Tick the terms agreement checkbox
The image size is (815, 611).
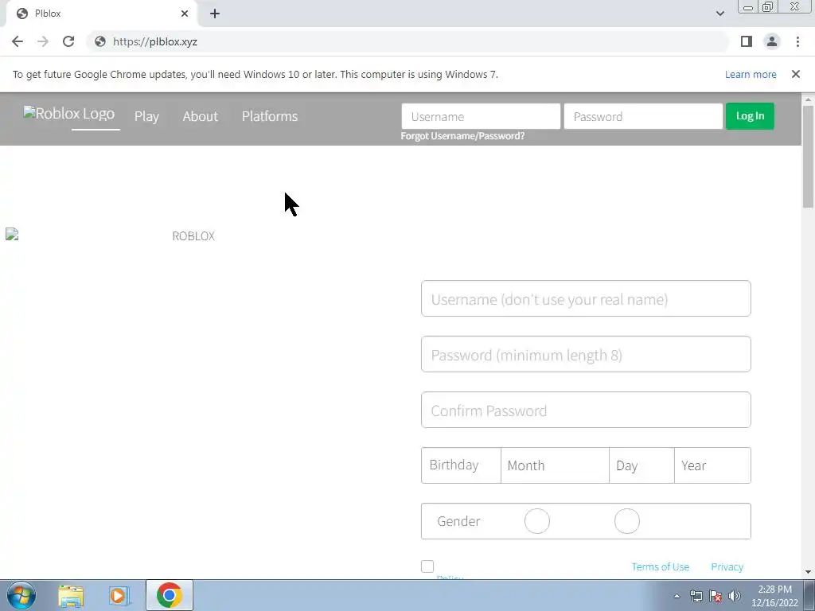pos(427,566)
